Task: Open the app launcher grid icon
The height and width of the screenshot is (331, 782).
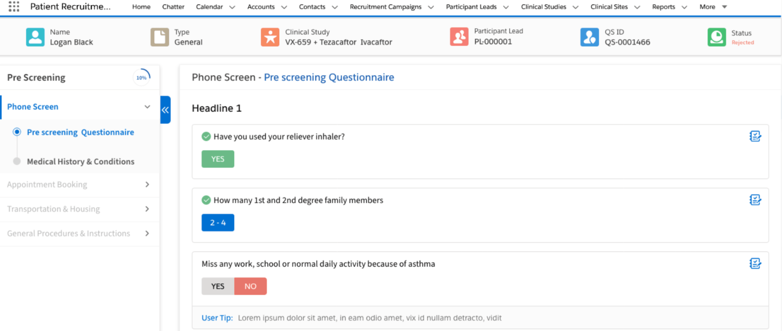Action: (15, 7)
